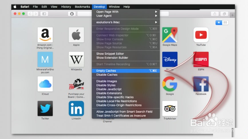Open the Edit menu
The width and height of the screenshot is (248, 139).
44,7
